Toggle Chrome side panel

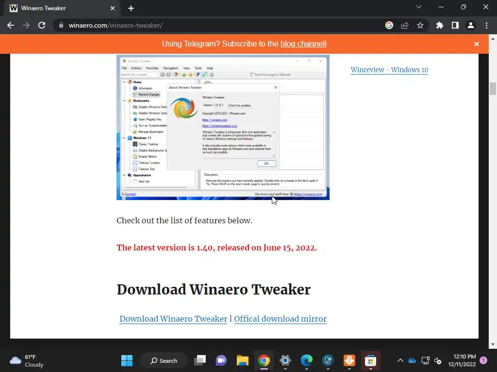455,25
